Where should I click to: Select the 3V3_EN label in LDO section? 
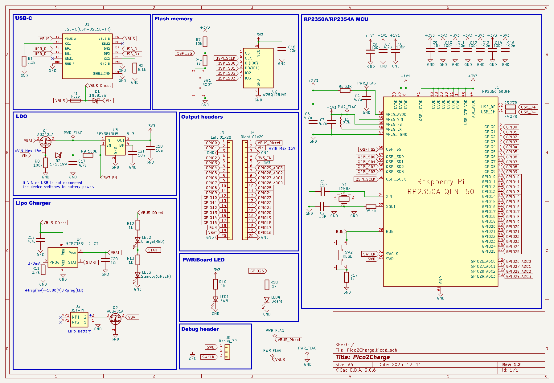tap(111, 178)
